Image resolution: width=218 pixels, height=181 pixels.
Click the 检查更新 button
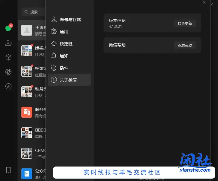click(x=185, y=23)
